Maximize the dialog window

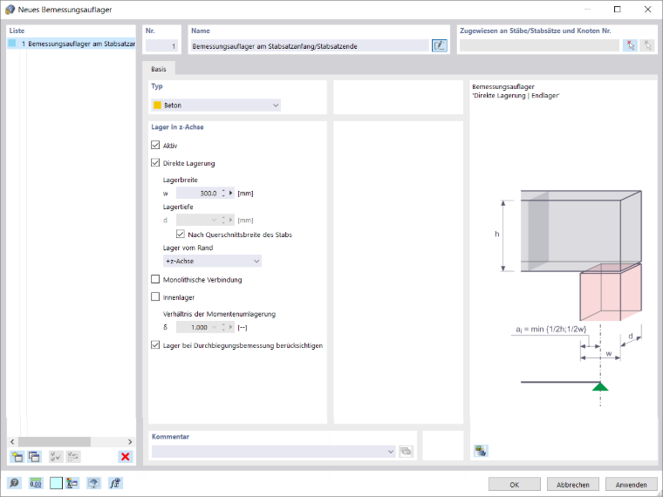coord(618,10)
